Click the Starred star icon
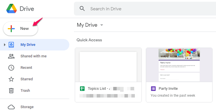 coord(11,79)
